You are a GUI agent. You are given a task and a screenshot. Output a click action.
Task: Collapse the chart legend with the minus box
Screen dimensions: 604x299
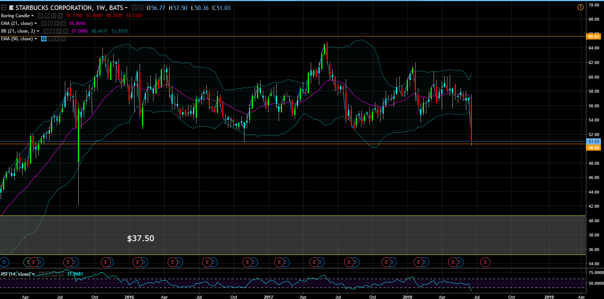[x=3, y=8]
